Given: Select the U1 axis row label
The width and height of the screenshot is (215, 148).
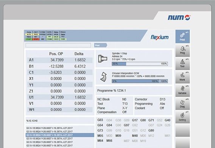Looking at the screenshot, I should coord(31,97).
